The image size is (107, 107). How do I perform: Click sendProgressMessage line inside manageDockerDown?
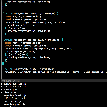pos(29,31)
